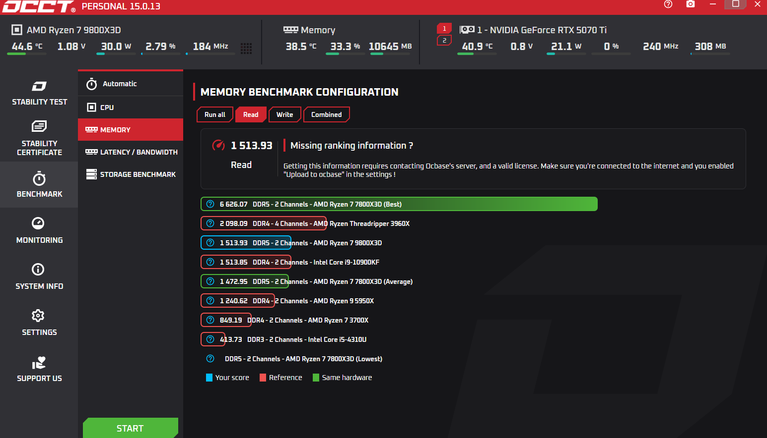Switch to the Read results tab
767x438 pixels.
pos(251,114)
